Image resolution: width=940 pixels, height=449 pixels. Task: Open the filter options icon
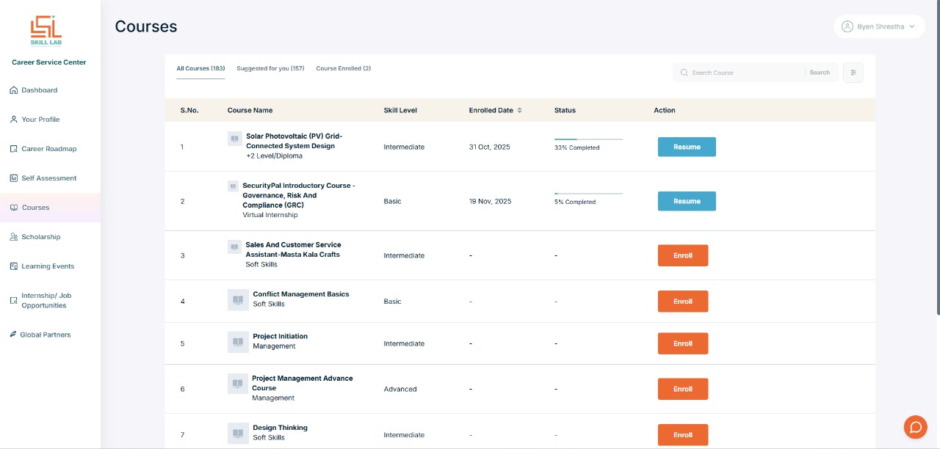[853, 73]
